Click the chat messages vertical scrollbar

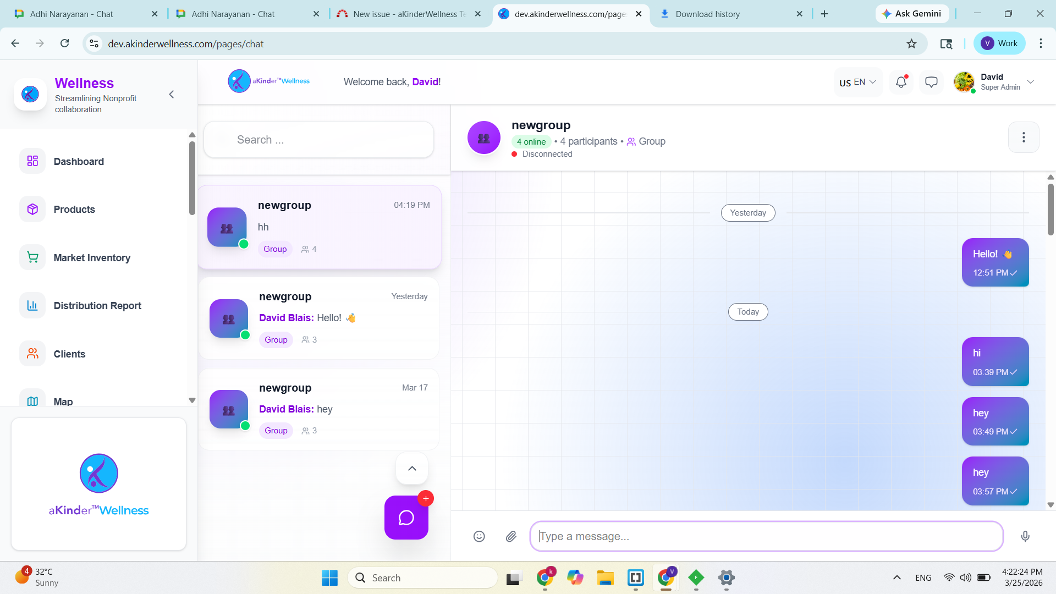[1050, 209]
